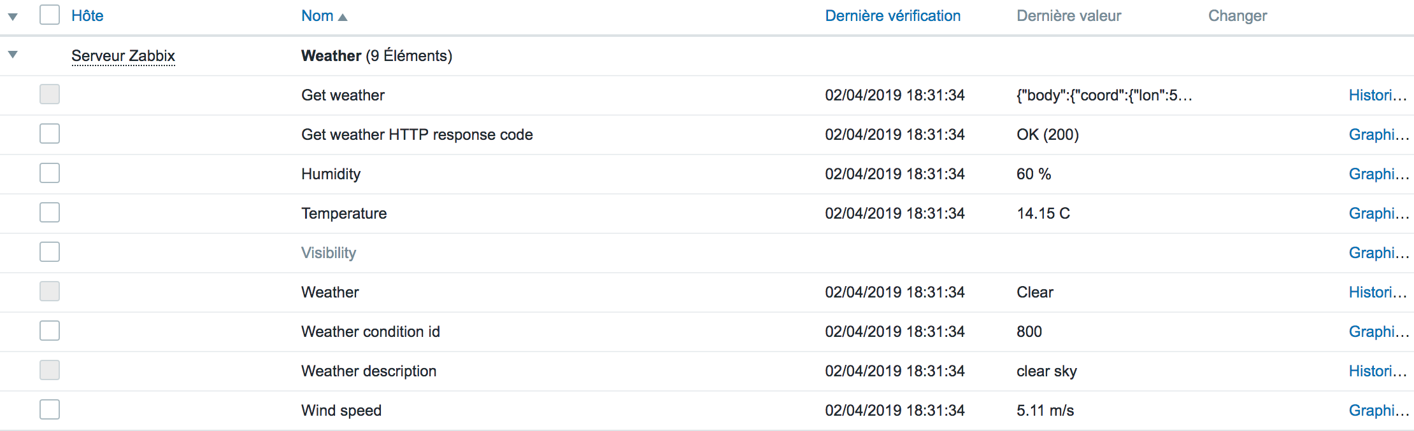
Task: Click the Nom ascending sort arrow
Action: click(343, 17)
